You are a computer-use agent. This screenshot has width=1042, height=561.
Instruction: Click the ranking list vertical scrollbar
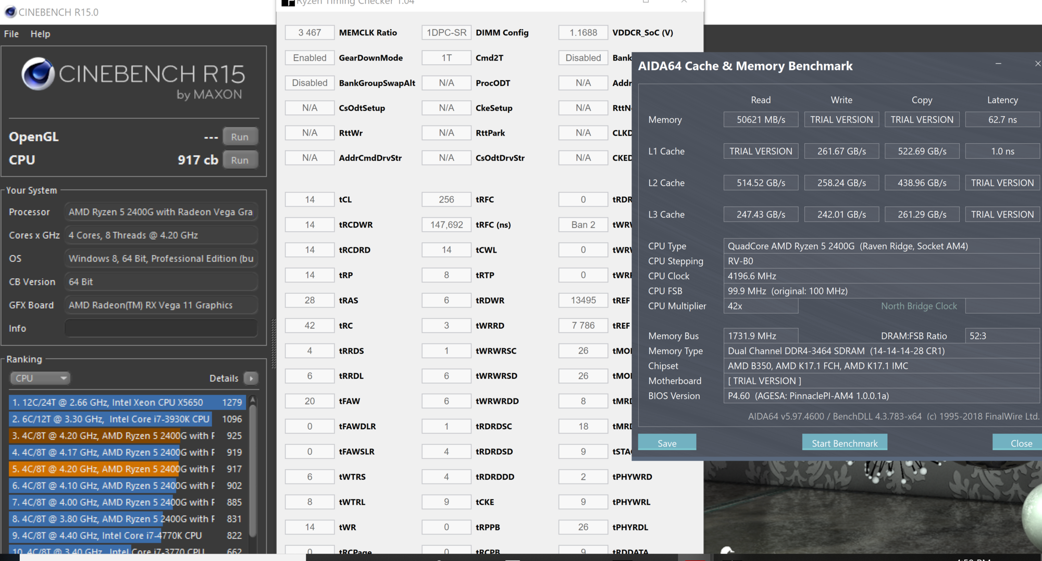(253, 471)
